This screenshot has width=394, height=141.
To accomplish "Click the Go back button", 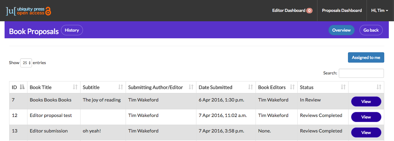I will [371, 30].
